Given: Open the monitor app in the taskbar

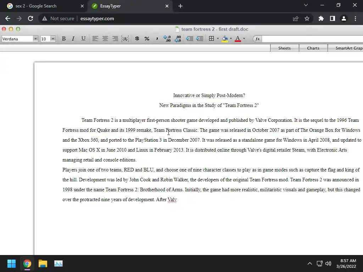Looking at the screenshot, I should coord(58,263).
